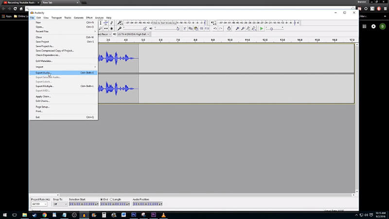Click the Silence audio icon
The height and width of the screenshot is (219, 389).
pyautogui.click(x=207, y=29)
